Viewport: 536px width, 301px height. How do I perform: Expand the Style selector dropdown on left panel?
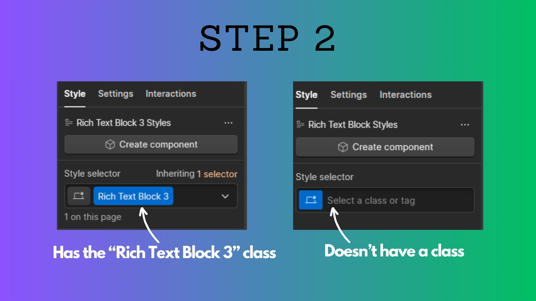click(x=225, y=196)
